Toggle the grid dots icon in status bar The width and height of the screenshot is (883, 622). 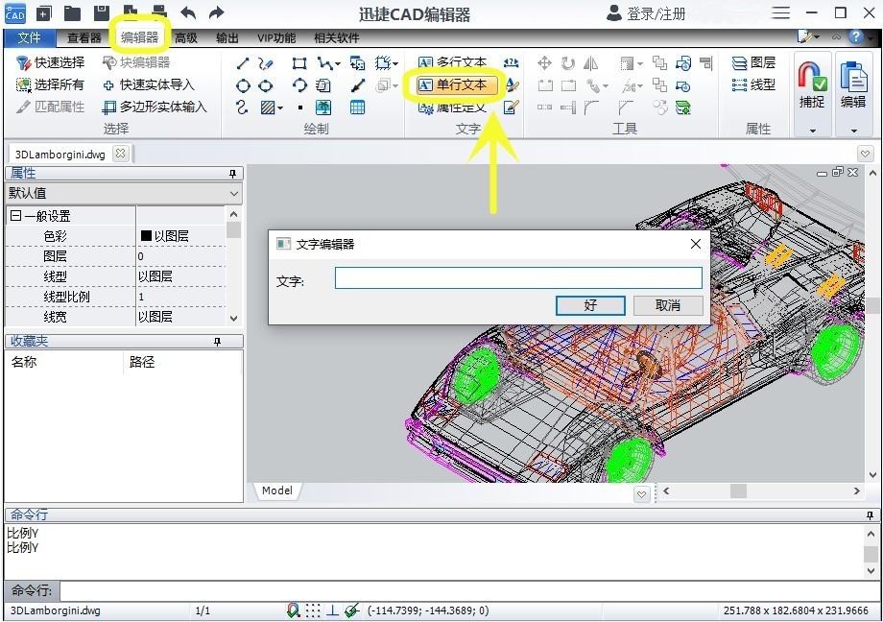click(314, 610)
